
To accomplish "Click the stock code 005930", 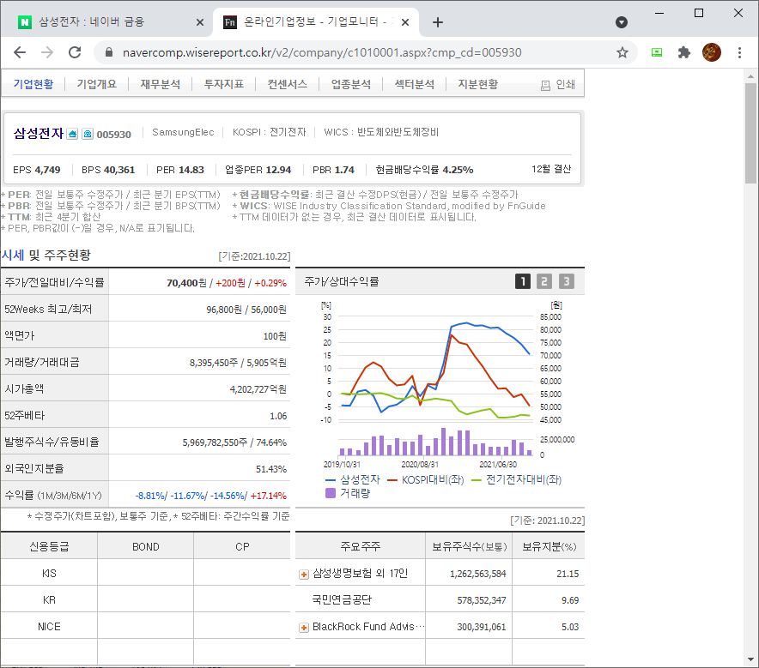I will (x=113, y=135).
